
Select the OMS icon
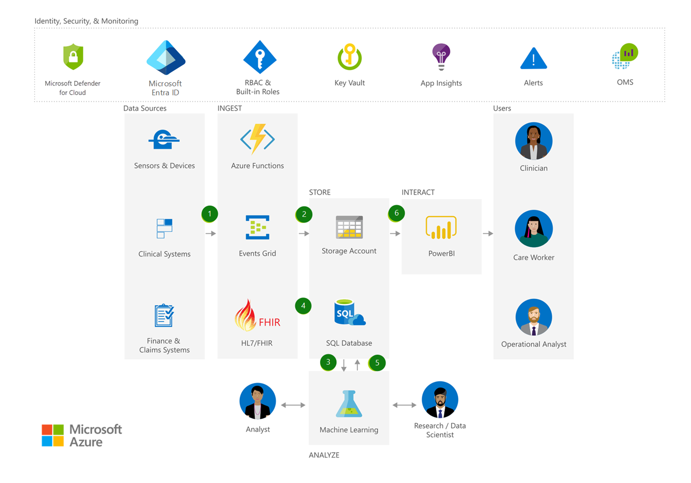625,56
